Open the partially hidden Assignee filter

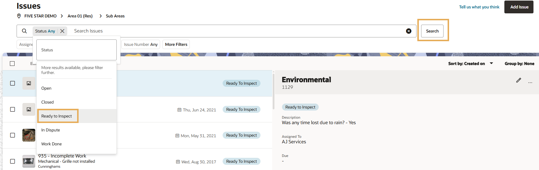[x=25, y=44]
